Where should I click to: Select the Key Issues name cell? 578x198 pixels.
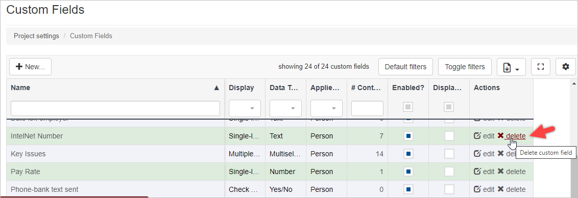[115, 154]
